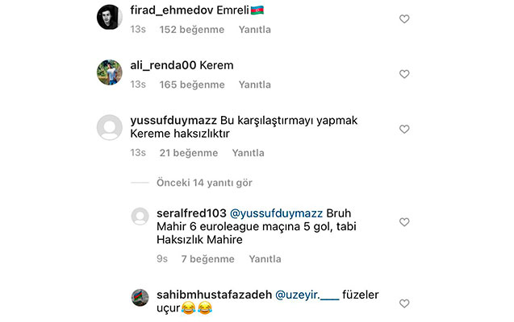Image resolution: width=514 pixels, height=322 pixels.
Task: Open @yussufduymazz mention link
Action: point(276,213)
